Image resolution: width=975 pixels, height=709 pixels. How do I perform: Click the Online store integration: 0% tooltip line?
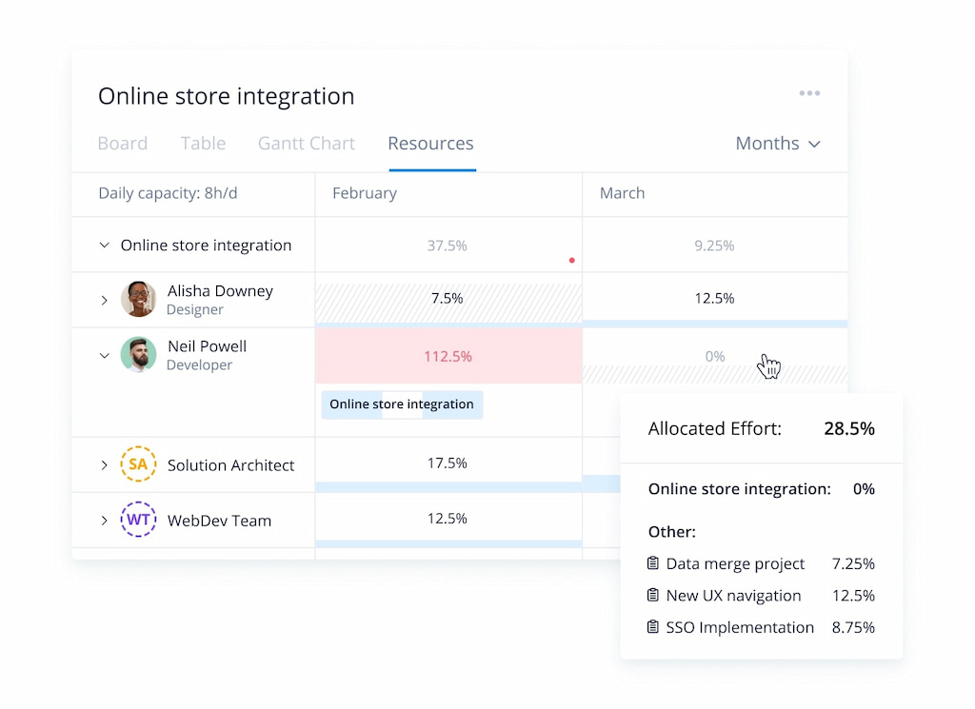761,489
